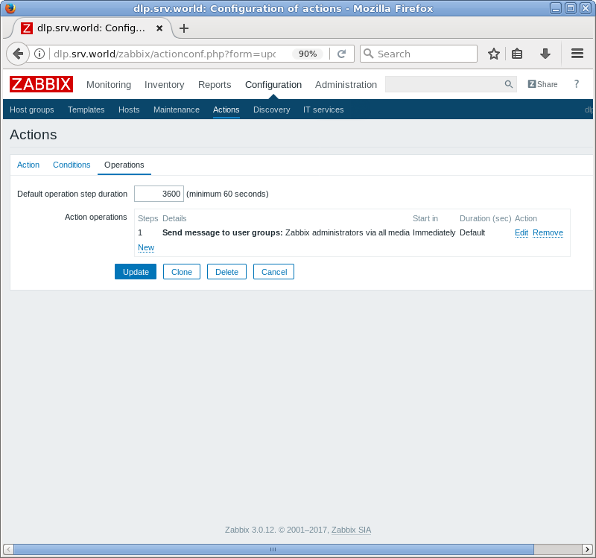This screenshot has width=596, height=558.
Task: Open the Zabbix Share link
Action: [x=542, y=84]
